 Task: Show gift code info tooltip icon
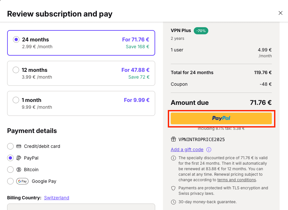(209, 149)
